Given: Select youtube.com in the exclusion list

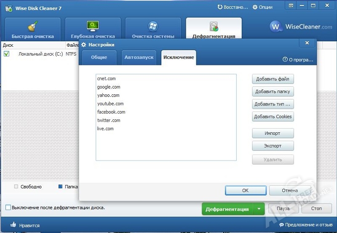Looking at the screenshot, I should (110, 104).
